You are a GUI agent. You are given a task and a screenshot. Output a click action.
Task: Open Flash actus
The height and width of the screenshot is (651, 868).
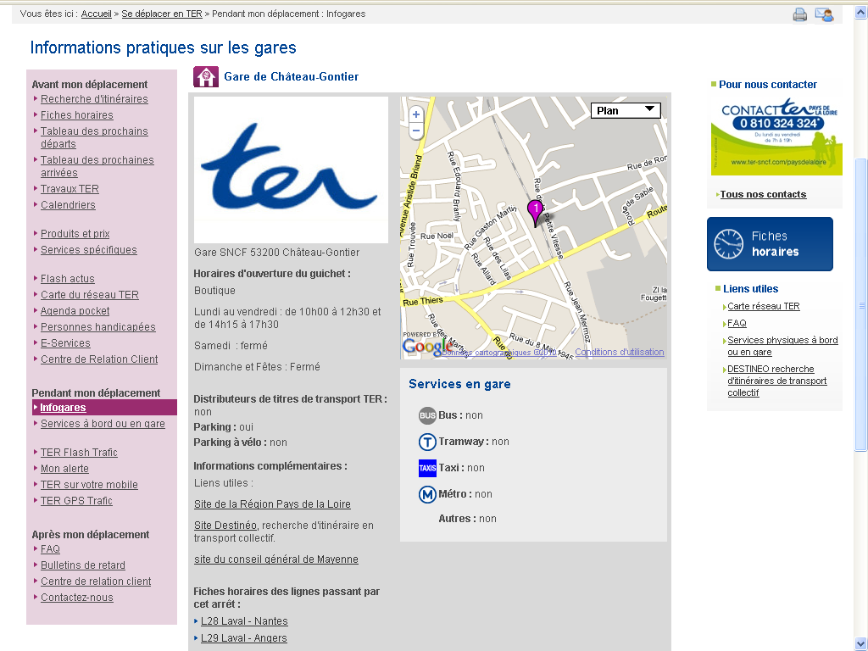click(x=68, y=278)
